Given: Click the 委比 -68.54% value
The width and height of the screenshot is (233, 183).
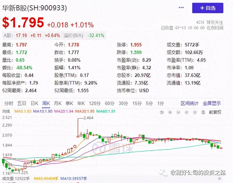Looking at the screenshot, I should [24, 68].
